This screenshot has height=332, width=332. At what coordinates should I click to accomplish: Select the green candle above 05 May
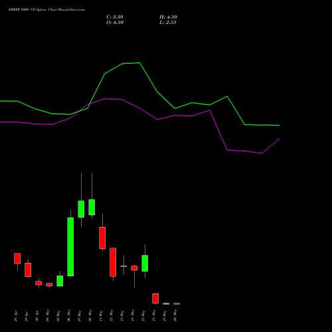(x=60, y=281)
